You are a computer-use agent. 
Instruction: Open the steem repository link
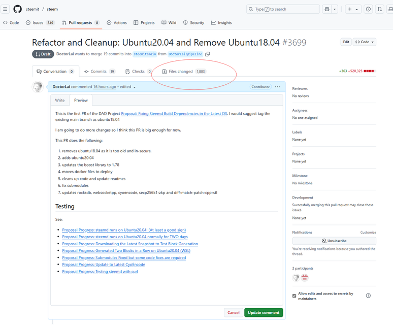(52, 9)
